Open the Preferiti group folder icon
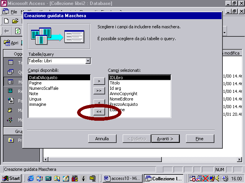This screenshot has width=245, height=183. (11, 140)
